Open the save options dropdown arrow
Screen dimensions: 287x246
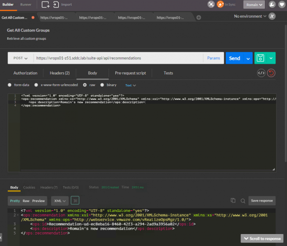click(x=271, y=58)
